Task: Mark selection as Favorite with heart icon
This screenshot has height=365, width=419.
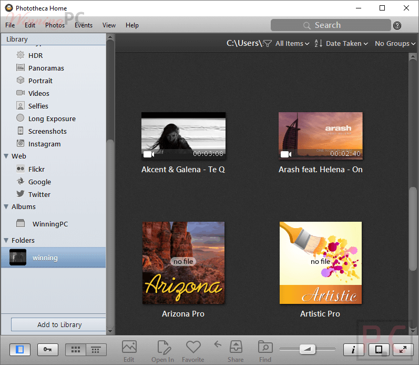Action: (x=193, y=347)
